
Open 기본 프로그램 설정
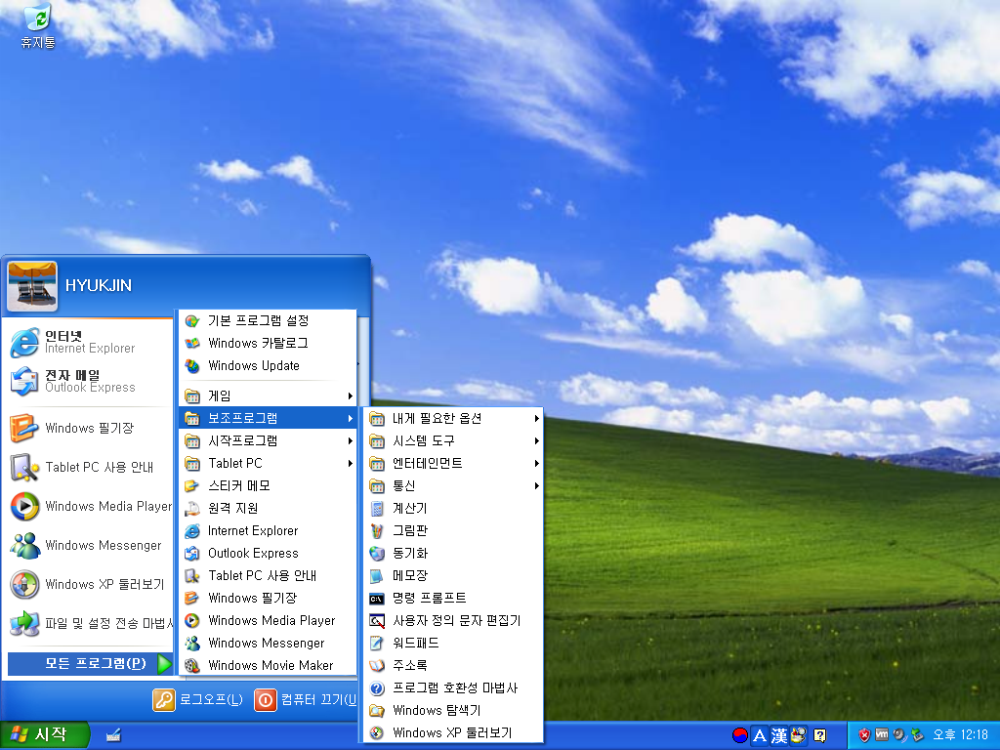click(268, 320)
